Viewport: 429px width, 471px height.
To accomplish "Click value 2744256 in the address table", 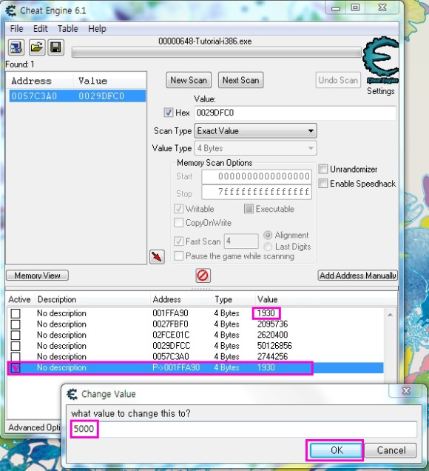I will coord(272,356).
